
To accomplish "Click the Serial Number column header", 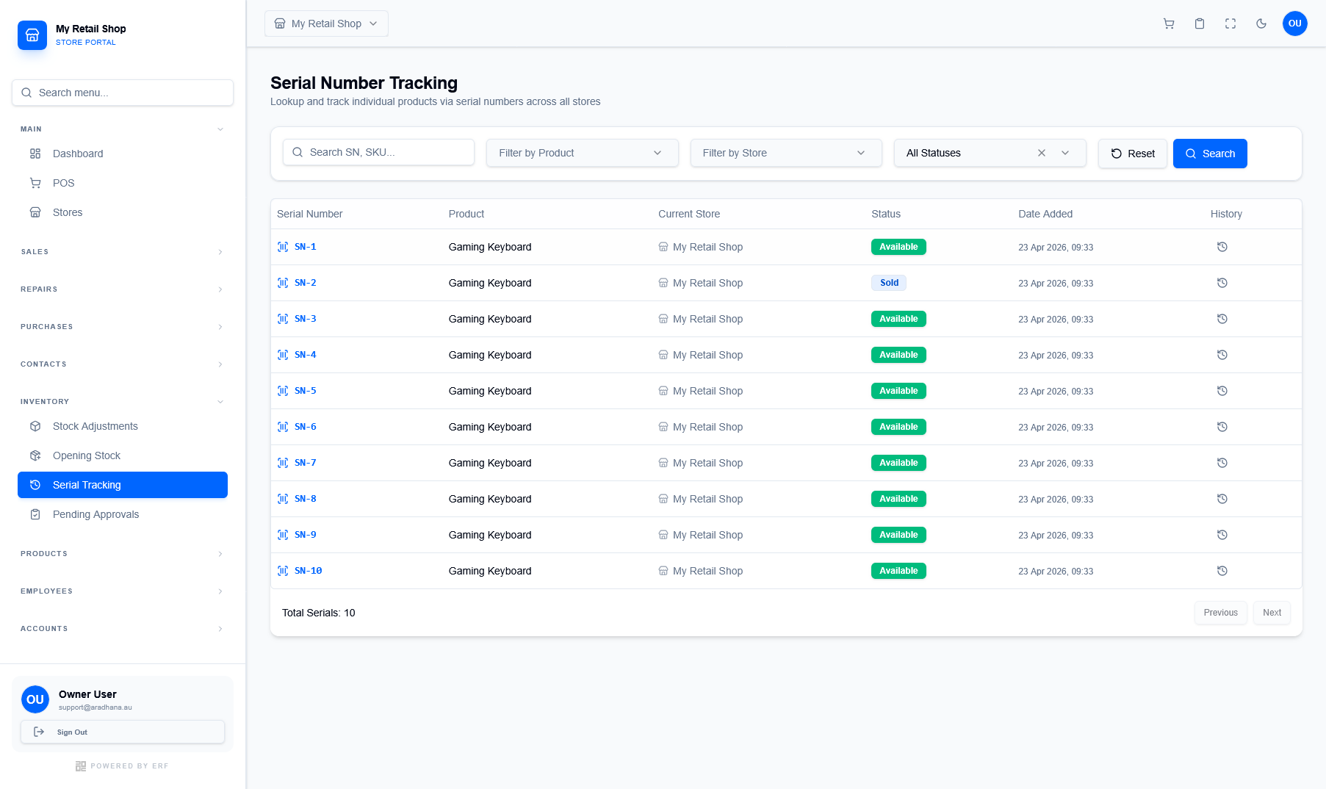I will tap(309, 214).
